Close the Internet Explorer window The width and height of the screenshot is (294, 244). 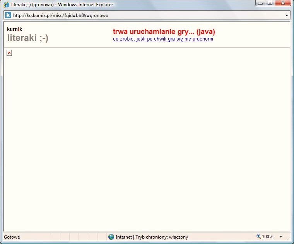pos(283,3)
